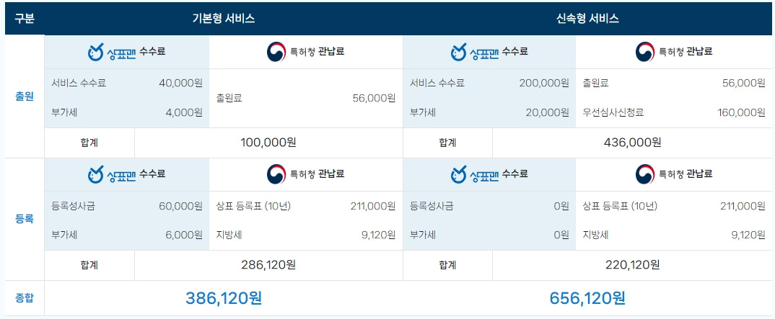Click the 특허청 emblem in 기본형 등록 section

[x=276, y=174]
